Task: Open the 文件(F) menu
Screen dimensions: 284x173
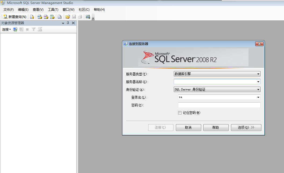Action: (x=9, y=10)
